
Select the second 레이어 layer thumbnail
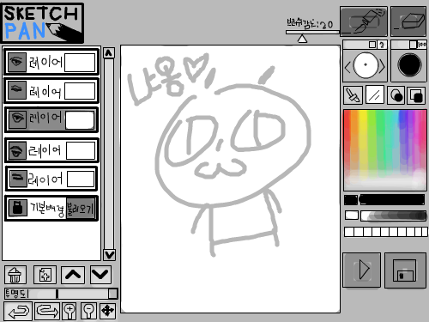[x=80, y=91]
